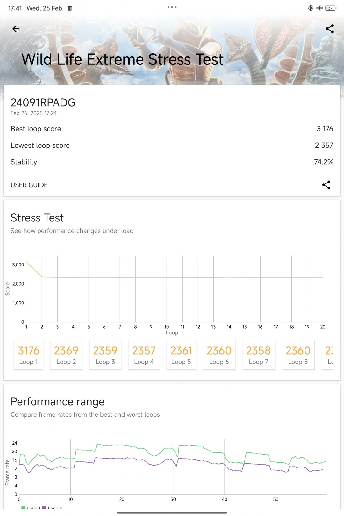Tap the battery indicator icon
344x516 pixels.
331,8
